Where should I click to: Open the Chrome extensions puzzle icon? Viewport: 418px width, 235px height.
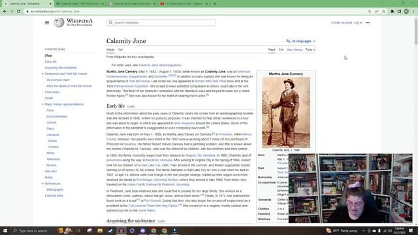tap(392, 12)
